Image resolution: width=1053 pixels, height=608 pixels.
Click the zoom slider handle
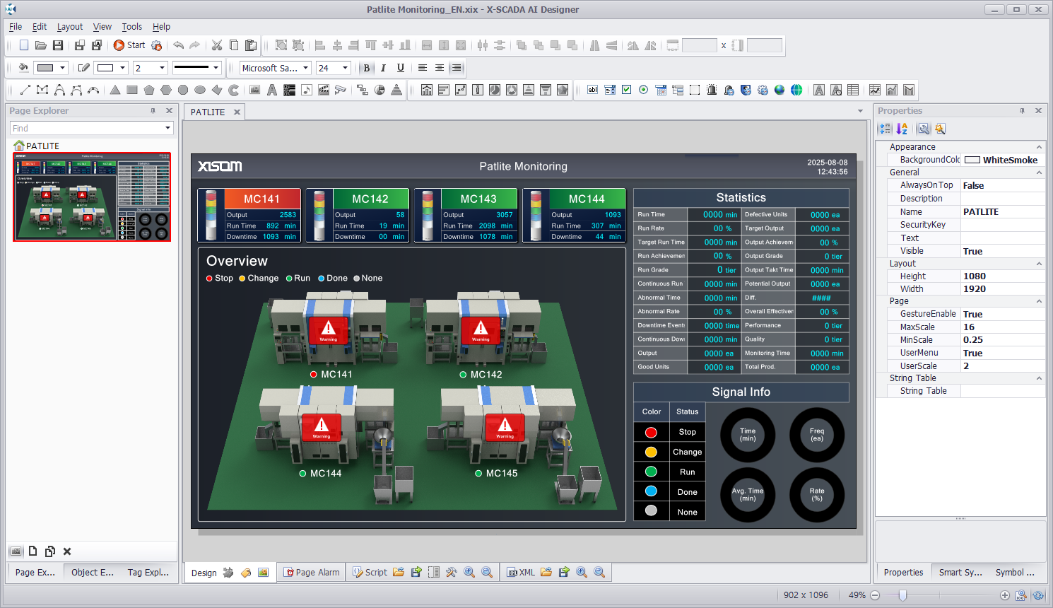click(902, 595)
